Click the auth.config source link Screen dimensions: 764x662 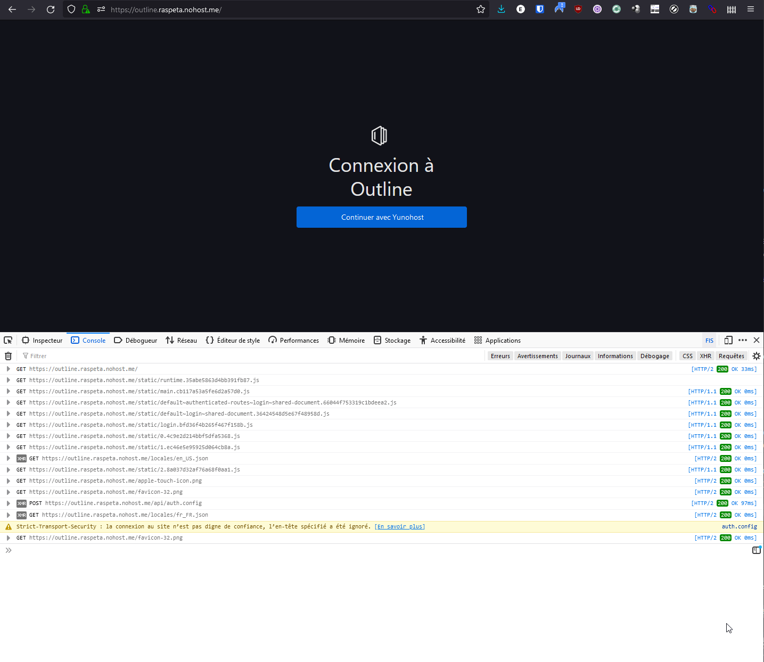click(x=739, y=526)
